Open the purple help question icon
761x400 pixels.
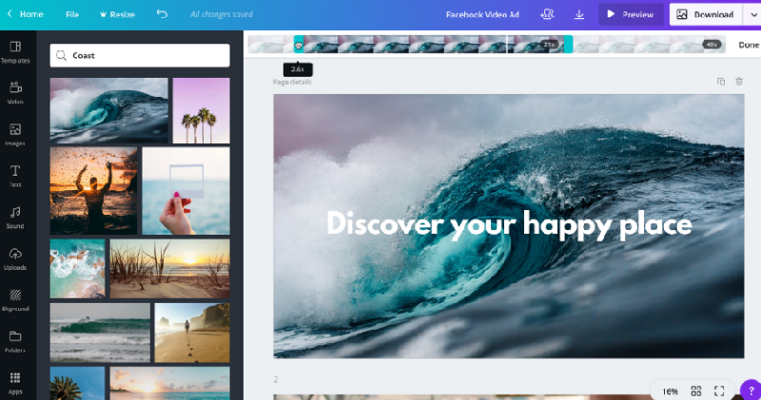751,390
